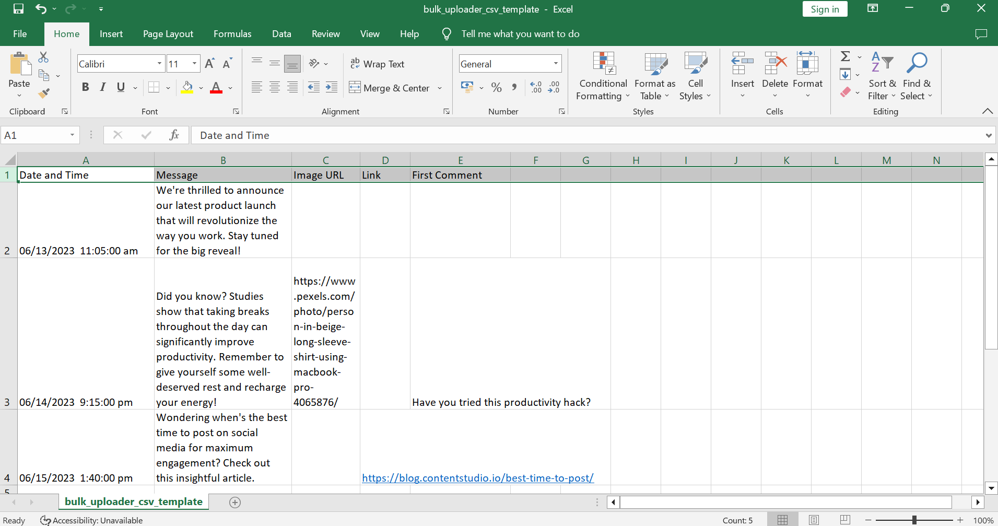998x526 pixels.
Task: Click the Cut scissors icon
Action: tap(43, 57)
